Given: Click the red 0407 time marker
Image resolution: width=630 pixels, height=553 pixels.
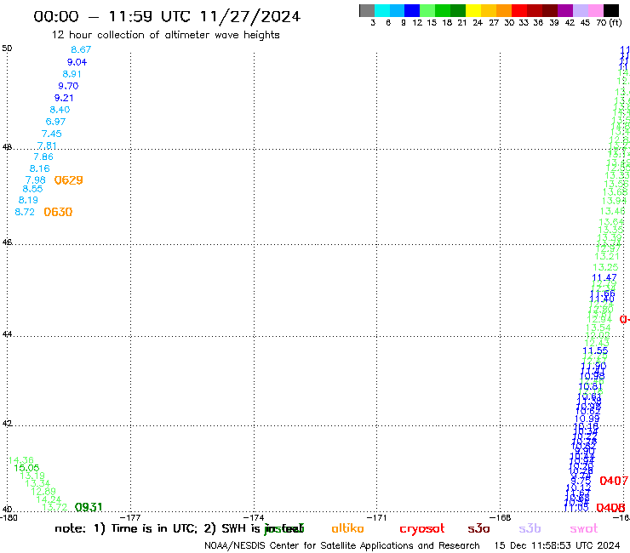Looking at the screenshot, I should coord(614,481).
